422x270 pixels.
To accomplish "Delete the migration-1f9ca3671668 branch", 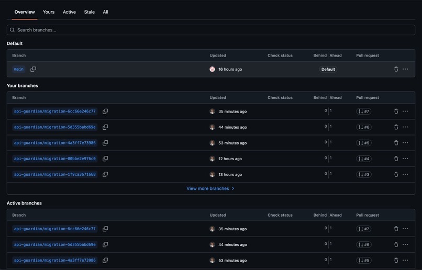I will (396, 174).
